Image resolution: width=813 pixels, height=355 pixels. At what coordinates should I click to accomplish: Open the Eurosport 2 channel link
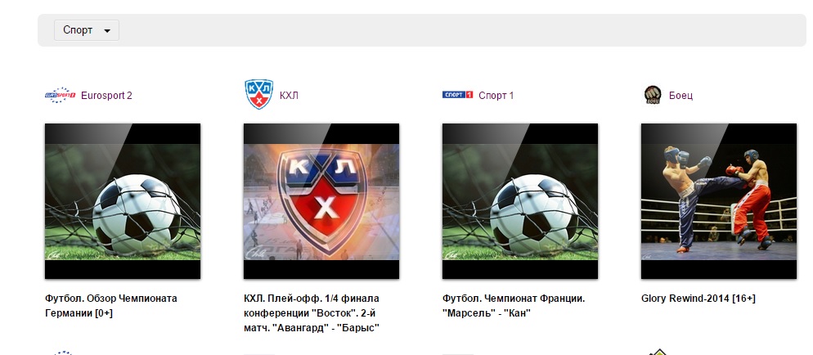(106, 96)
